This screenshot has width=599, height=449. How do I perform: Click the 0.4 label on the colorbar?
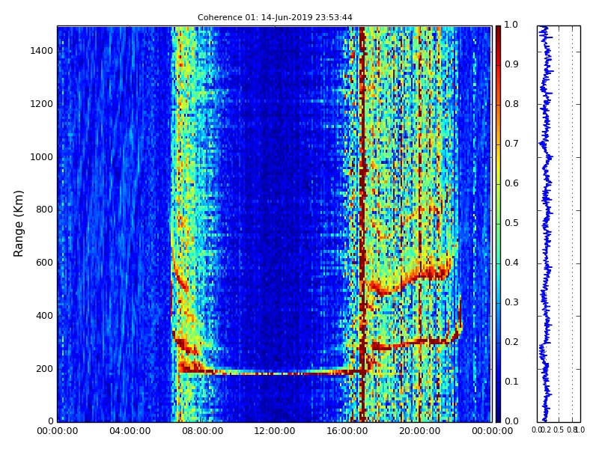pos(511,263)
